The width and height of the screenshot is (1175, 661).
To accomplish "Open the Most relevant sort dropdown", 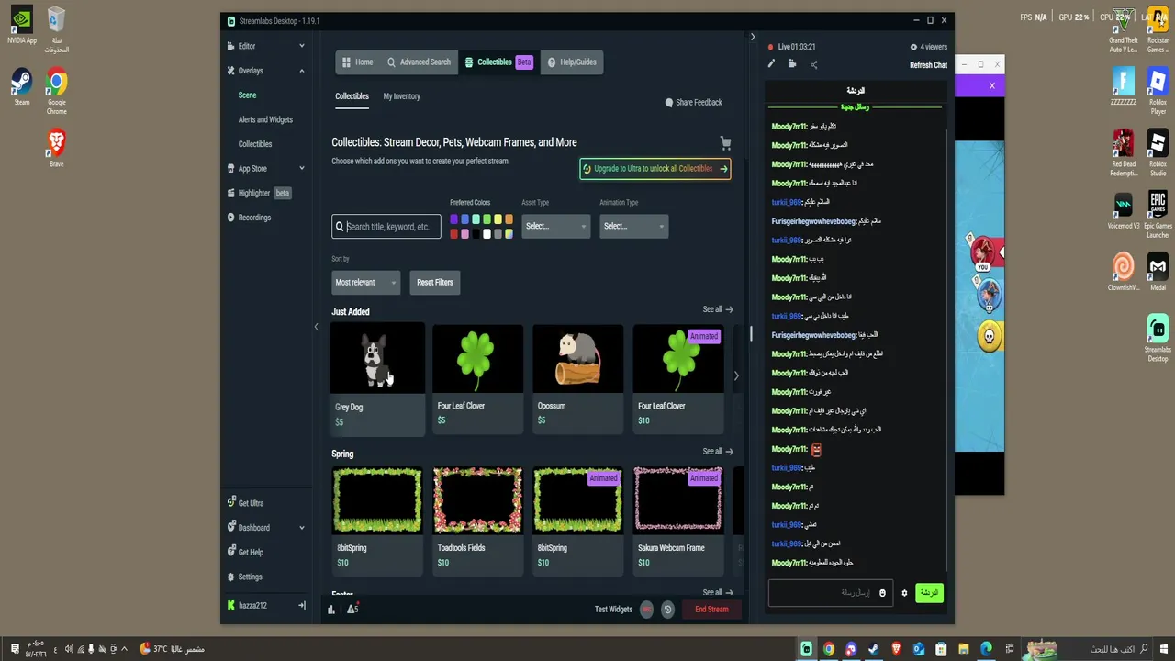I will click(x=366, y=283).
